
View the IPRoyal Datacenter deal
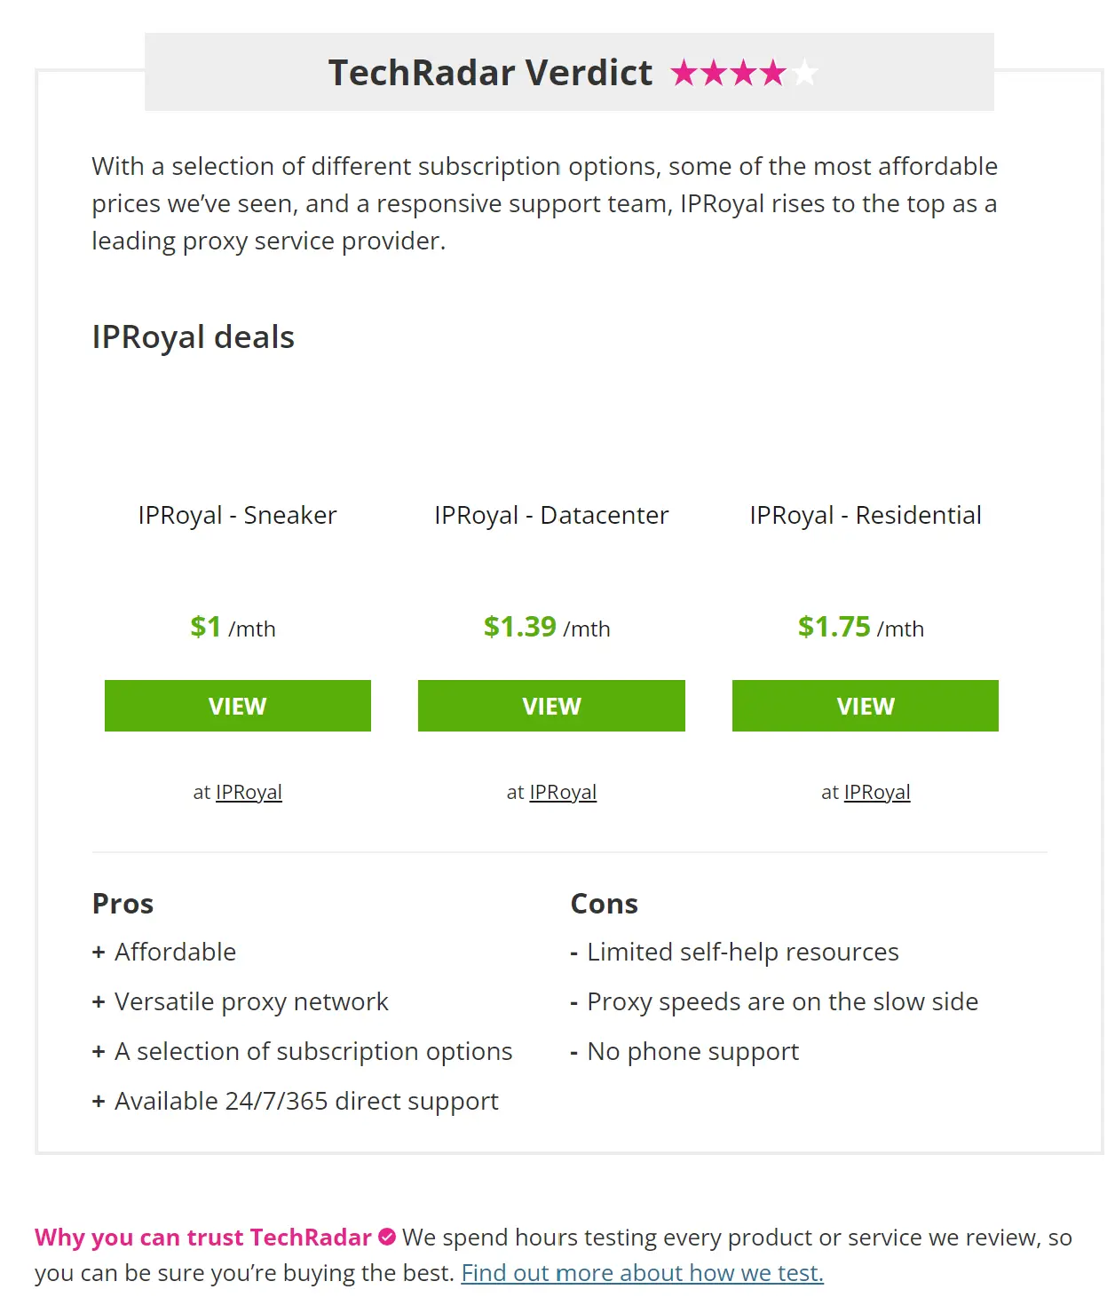[551, 706]
